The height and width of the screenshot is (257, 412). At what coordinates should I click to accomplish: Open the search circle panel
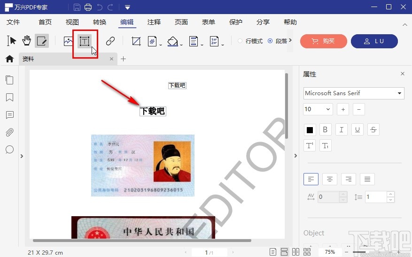pyautogui.click(x=9, y=150)
